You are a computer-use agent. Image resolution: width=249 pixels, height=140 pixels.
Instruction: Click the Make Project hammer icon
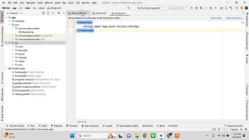tap(128, 8)
